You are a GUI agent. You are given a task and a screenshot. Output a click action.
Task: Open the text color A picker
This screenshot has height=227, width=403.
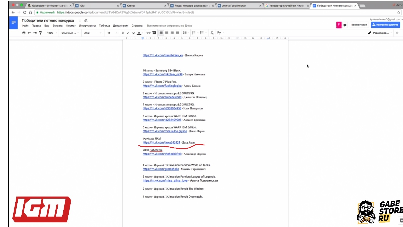(140, 33)
